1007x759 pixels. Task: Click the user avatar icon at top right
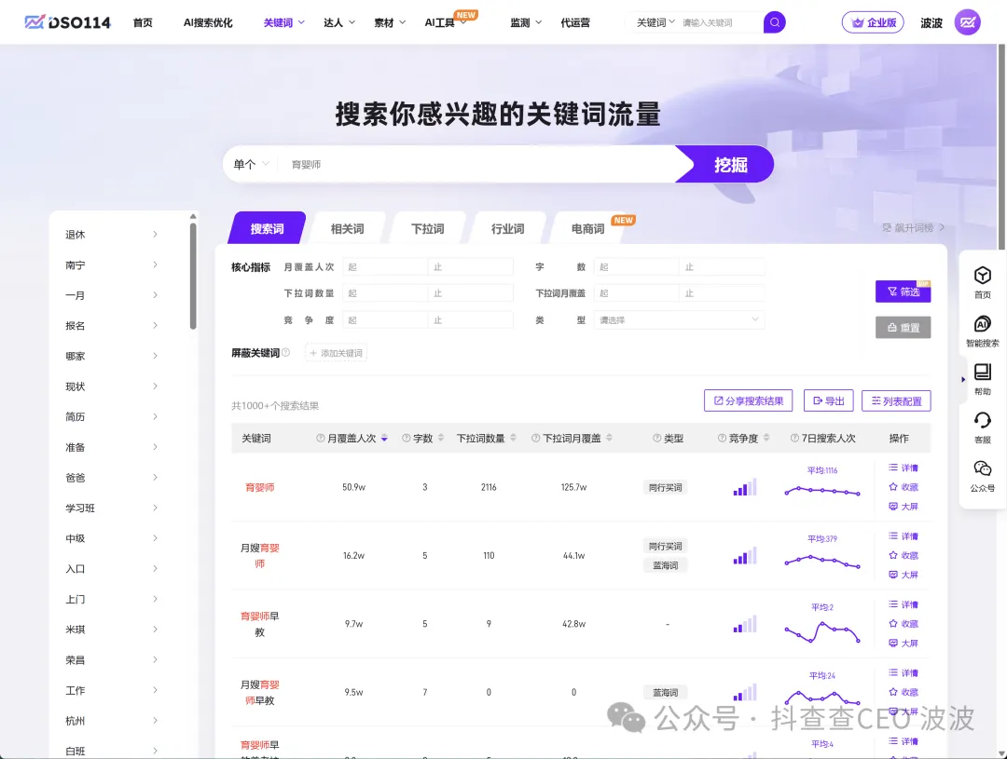click(967, 22)
